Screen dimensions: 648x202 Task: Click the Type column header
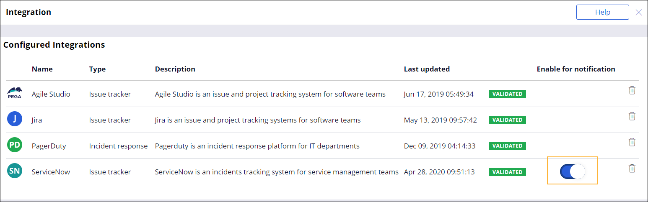click(x=97, y=69)
